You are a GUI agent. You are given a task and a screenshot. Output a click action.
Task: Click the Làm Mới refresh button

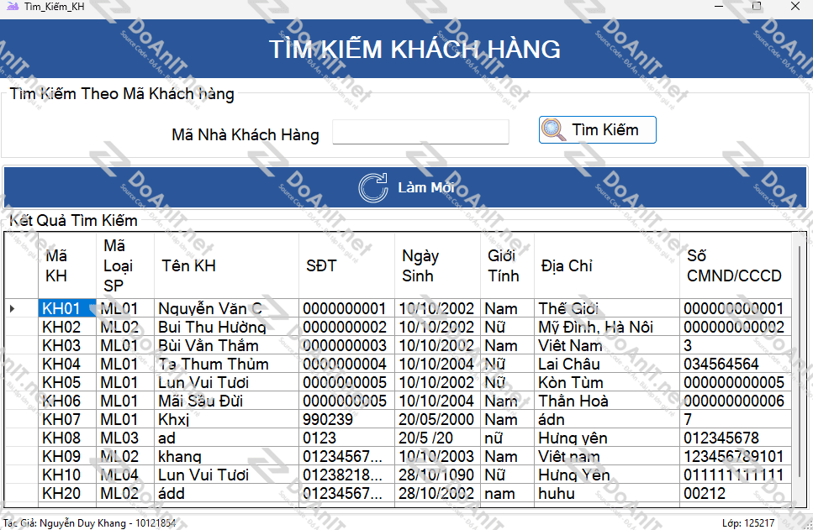(x=405, y=187)
